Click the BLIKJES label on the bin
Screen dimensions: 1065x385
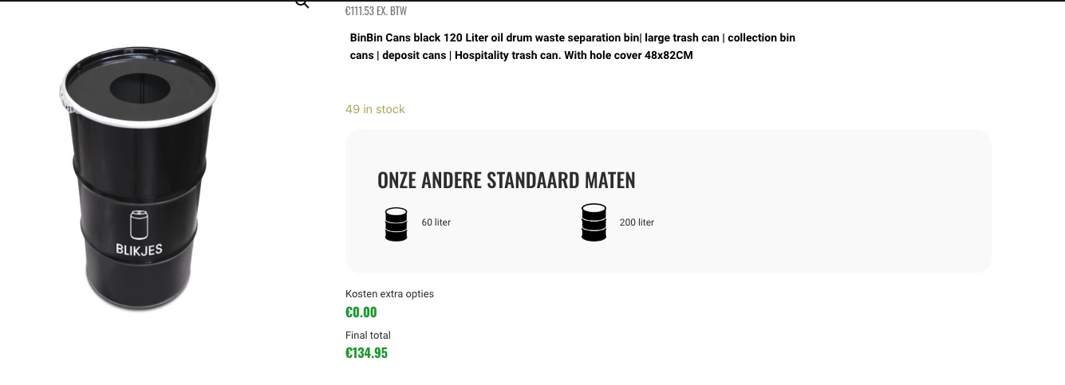pyautogui.click(x=139, y=249)
